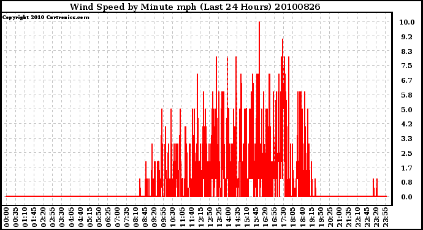Pick the "1.7" y-axis label
Image resolution: width=423 pixels, height=230 pixels.
[407, 168]
